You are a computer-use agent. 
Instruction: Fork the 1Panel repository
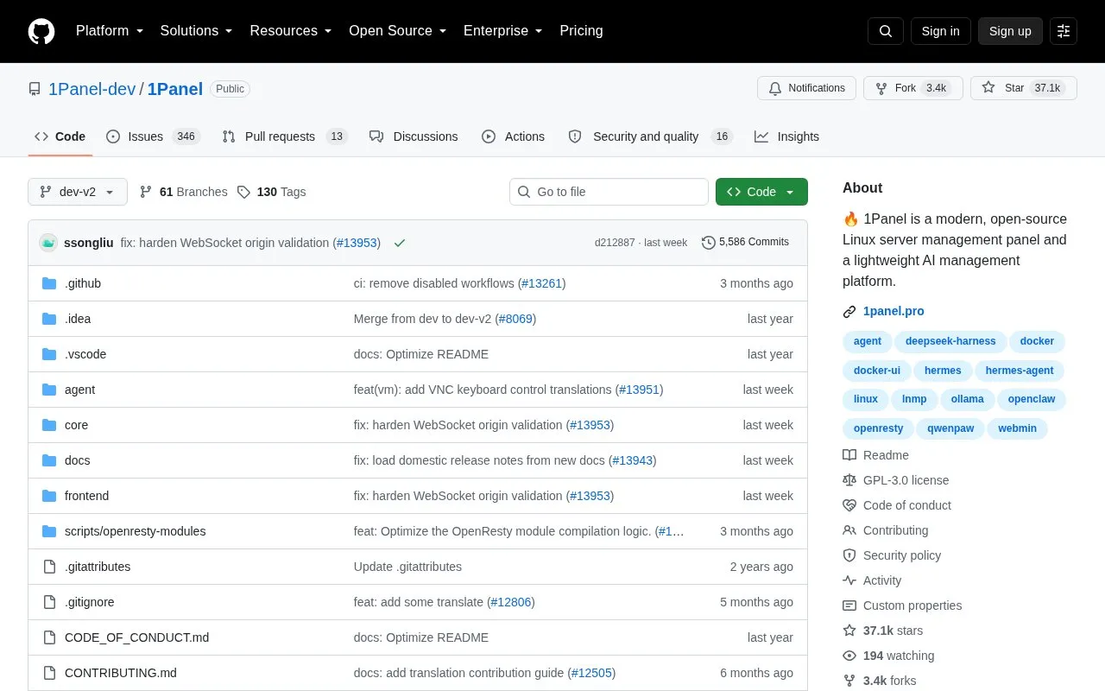click(913, 88)
